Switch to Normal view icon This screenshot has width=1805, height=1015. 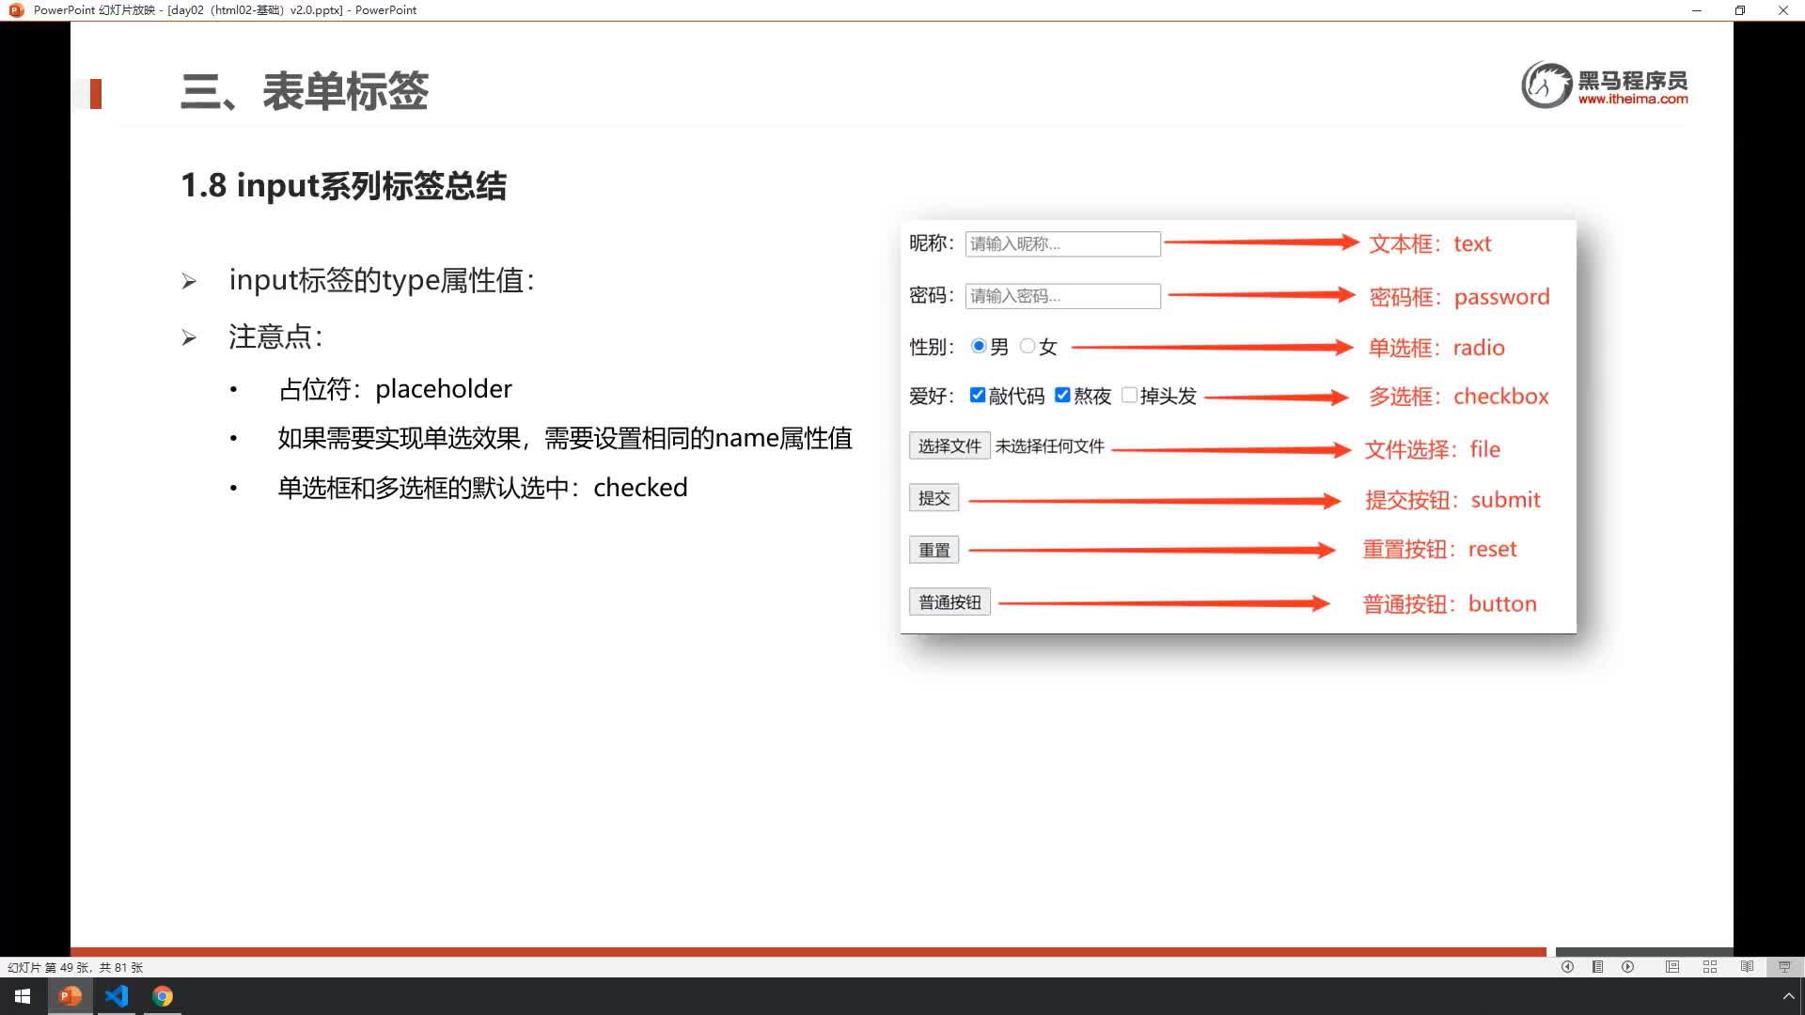(1672, 967)
